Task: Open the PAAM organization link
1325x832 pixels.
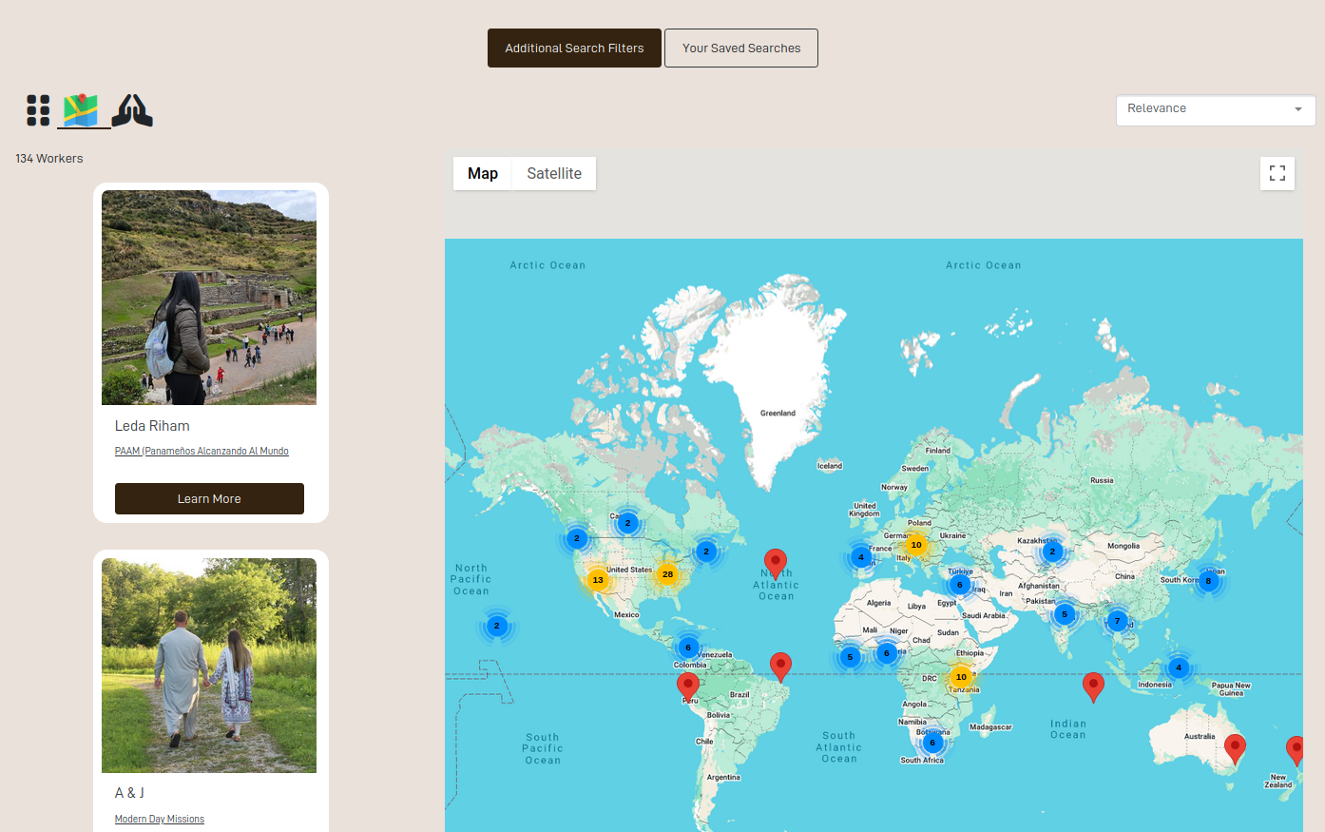Action: [202, 452]
